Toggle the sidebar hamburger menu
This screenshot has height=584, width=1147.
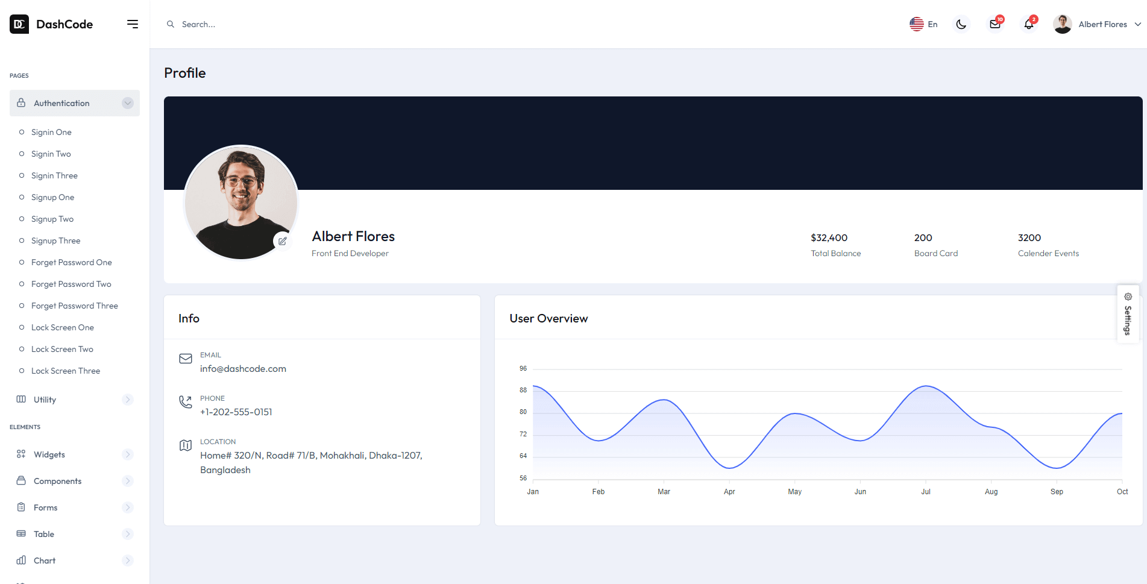tap(133, 24)
